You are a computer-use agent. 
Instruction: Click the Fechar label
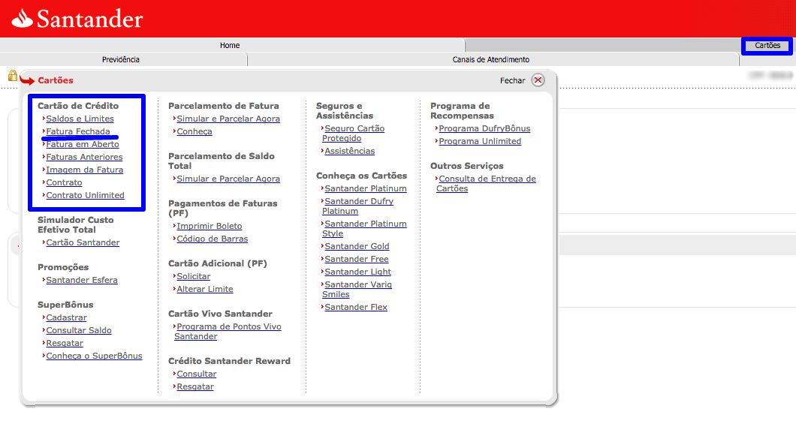513,80
